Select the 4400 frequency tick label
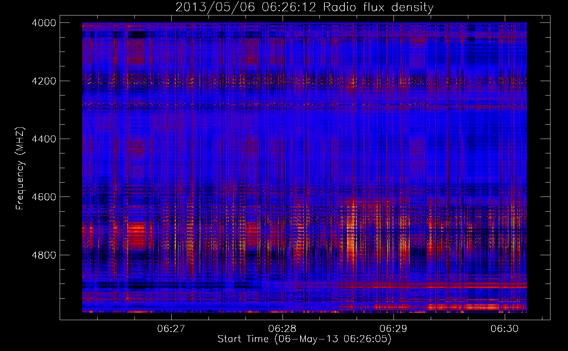The width and height of the screenshot is (568, 351). [44, 139]
